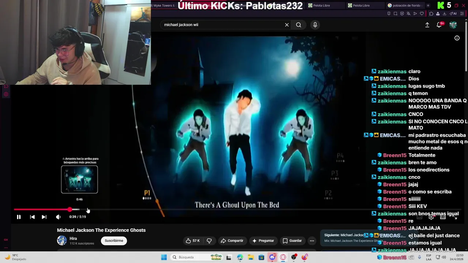Mute the video with the speaker icon
The width and height of the screenshot is (468, 263).
pos(58,217)
